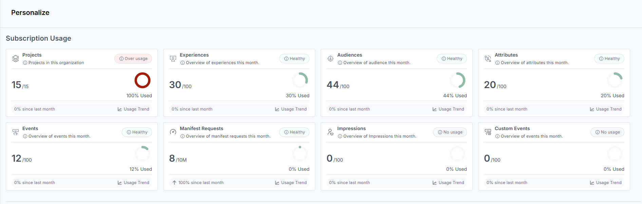This screenshot has width=642, height=204.
Task: Click '100% since last month' on Manifest Requests
Action: (x=201, y=183)
